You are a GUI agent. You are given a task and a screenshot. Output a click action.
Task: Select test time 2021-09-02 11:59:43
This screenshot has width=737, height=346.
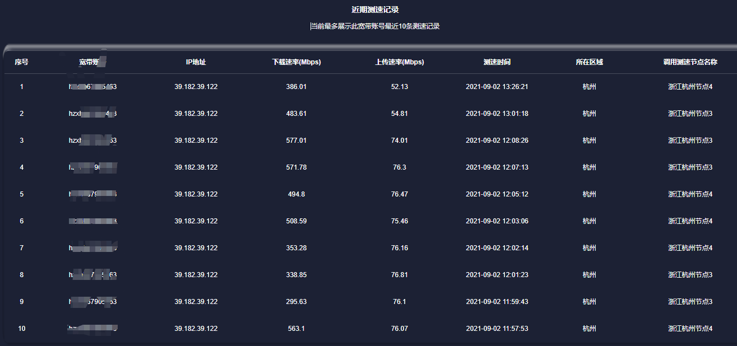pyautogui.click(x=497, y=302)
